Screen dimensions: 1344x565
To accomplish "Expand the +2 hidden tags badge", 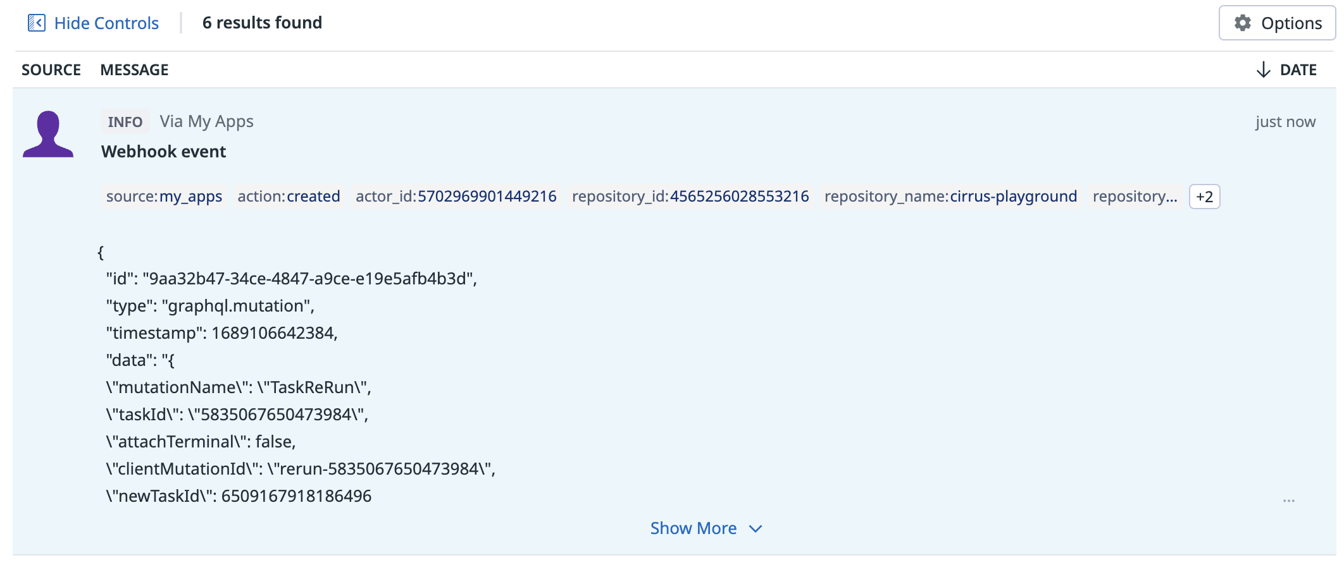I will (x=1205, y=197).
